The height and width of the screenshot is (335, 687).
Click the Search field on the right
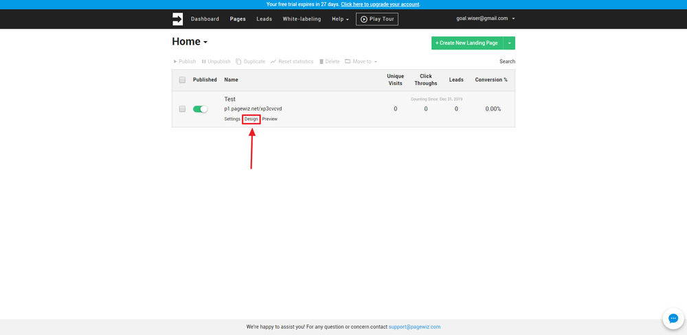click(508, 62)
